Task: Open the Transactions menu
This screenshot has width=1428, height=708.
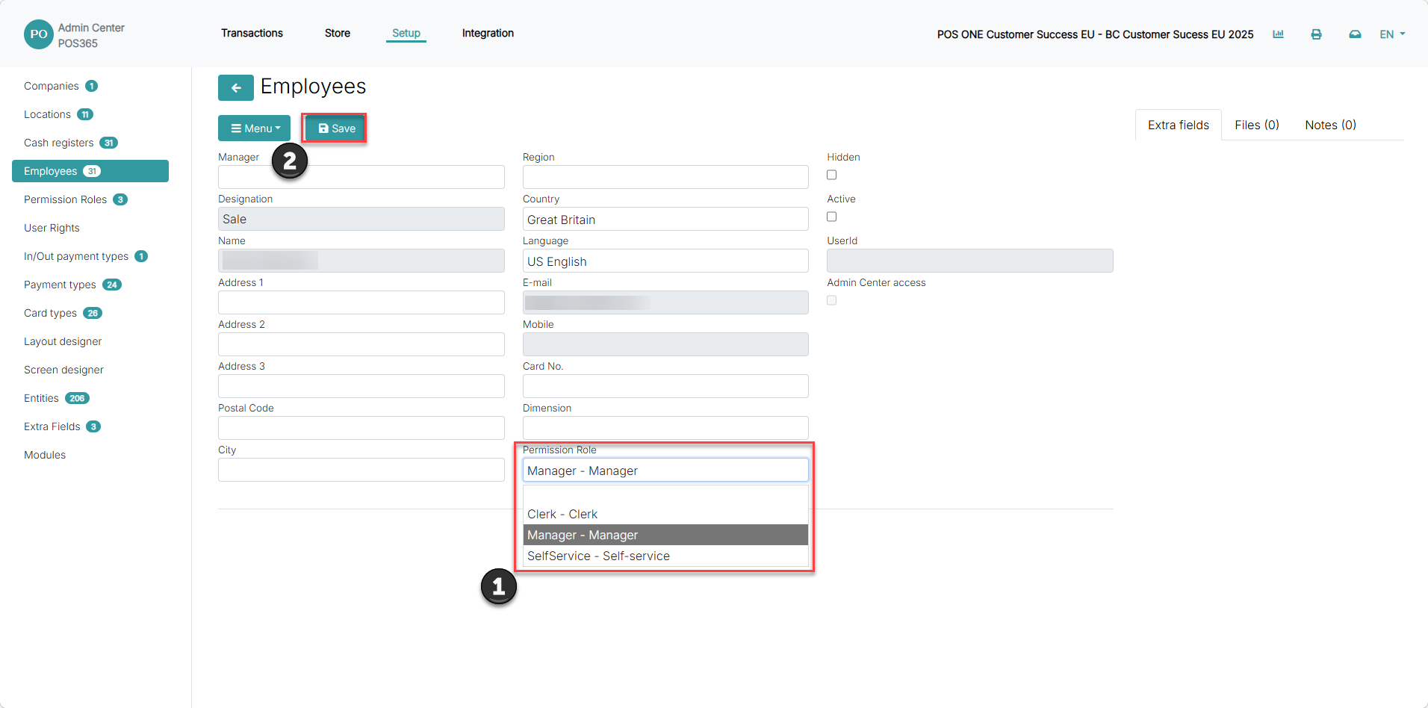Action: click(x=252, y=33)
